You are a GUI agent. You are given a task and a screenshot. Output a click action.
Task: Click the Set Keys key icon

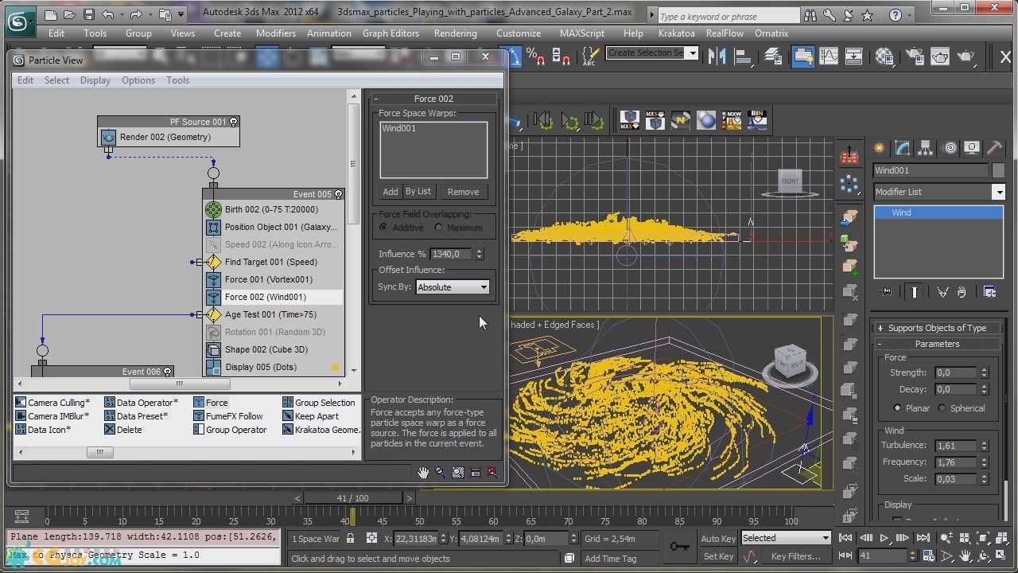[x=680, y=547]
